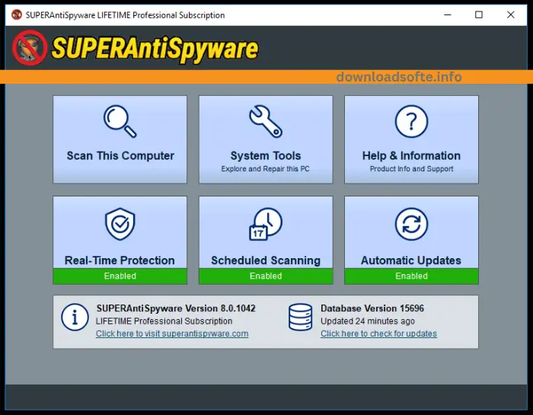Click the shield Real-Time Protection icon
Viewport: 533px width, 415px height.
pos(120,224)
